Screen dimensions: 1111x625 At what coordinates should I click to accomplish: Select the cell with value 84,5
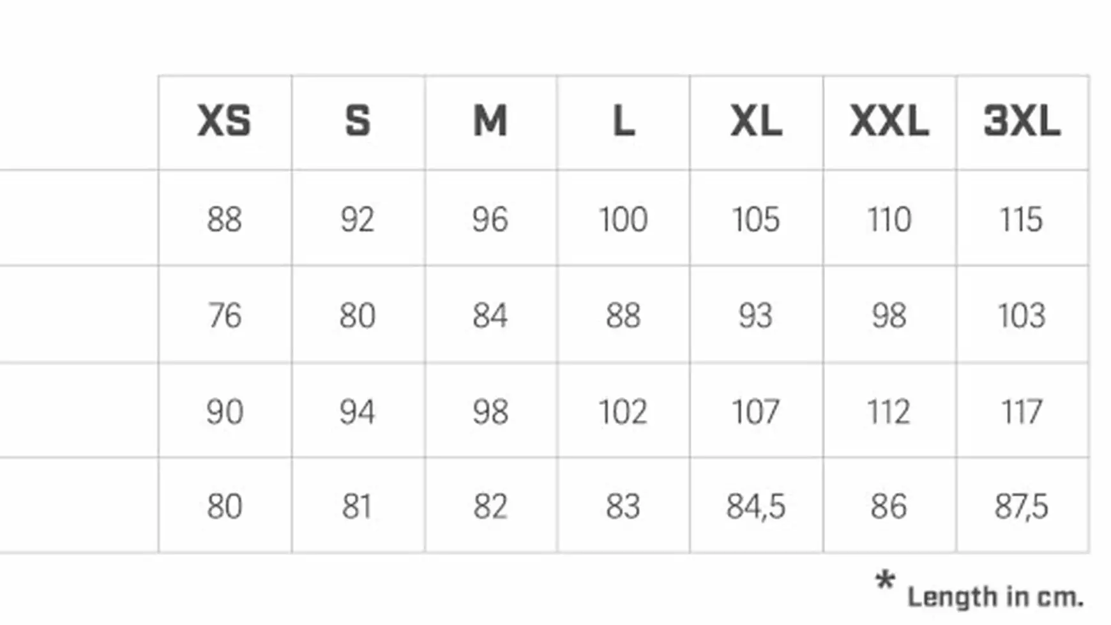756,507
